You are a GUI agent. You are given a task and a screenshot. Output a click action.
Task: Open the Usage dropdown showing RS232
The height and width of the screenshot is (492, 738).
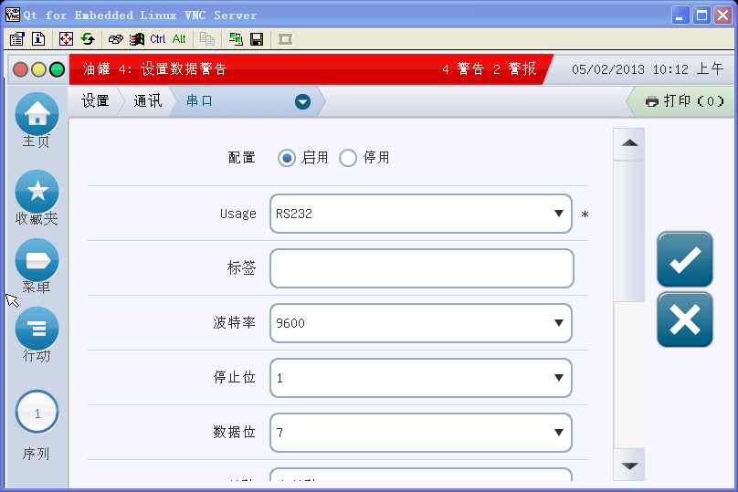[x=420, y=214]
